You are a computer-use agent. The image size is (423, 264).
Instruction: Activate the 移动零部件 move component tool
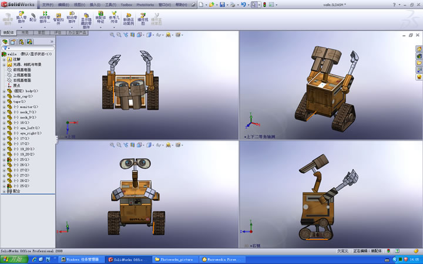(72, 17)
